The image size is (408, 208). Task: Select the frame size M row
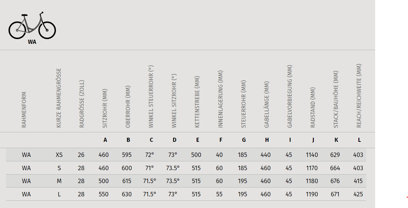click(x=186, y=181)
